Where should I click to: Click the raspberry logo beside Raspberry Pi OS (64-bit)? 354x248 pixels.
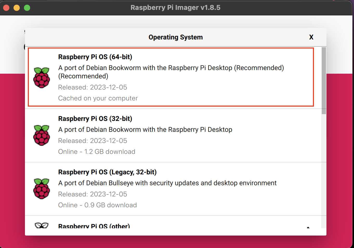42,77
